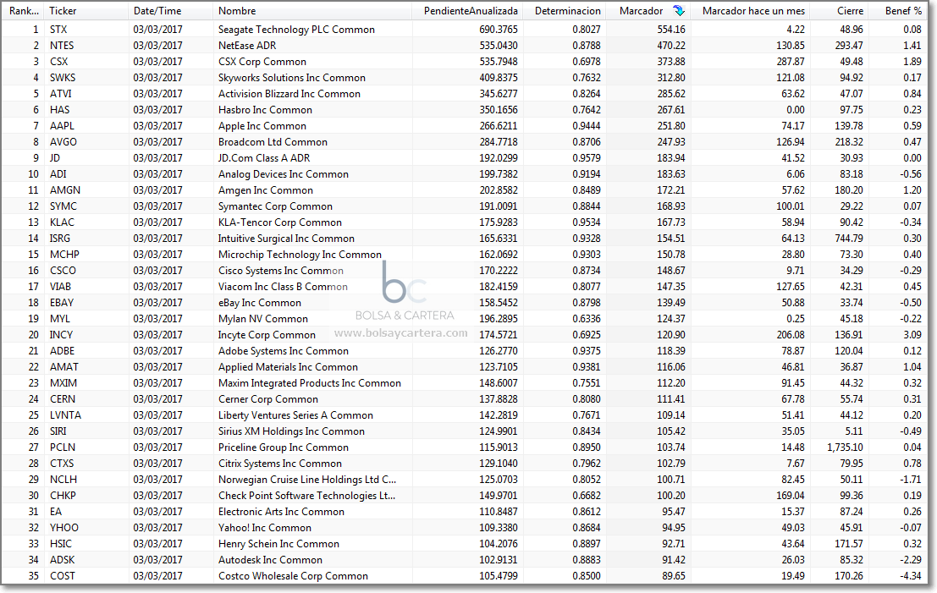
Task: Select Cerner Corp Common name cell
Action: coord(267,399)
